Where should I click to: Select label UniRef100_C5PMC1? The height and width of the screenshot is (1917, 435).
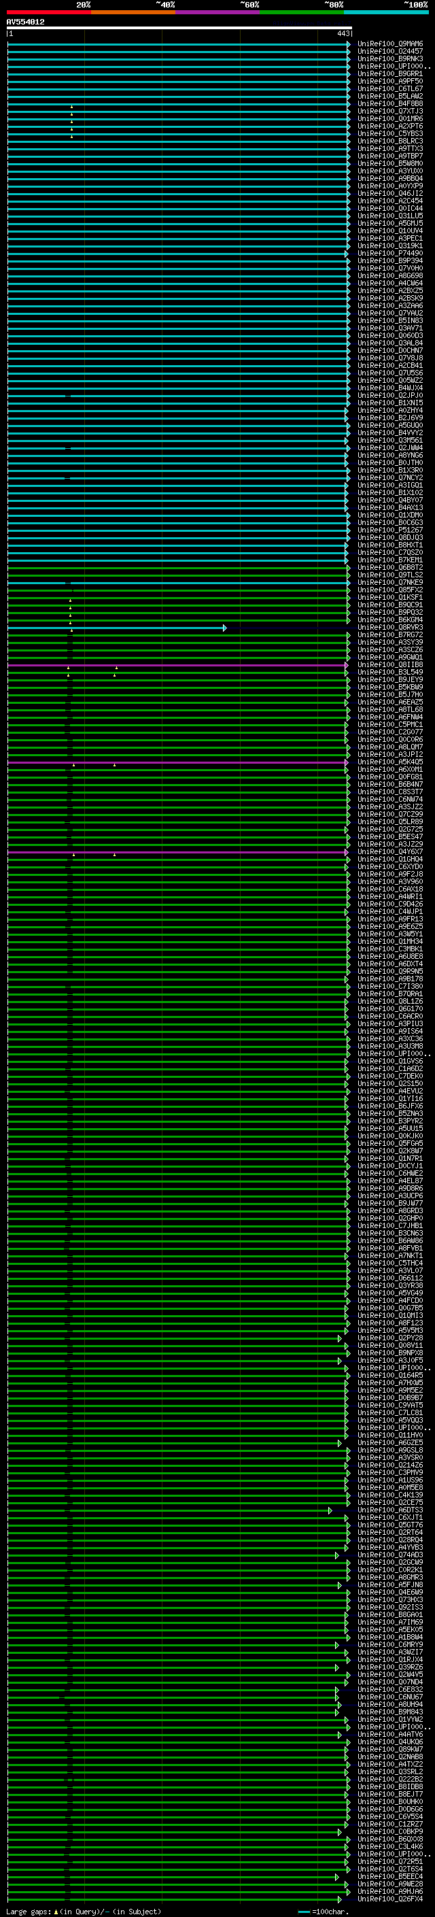click(389, 724)
